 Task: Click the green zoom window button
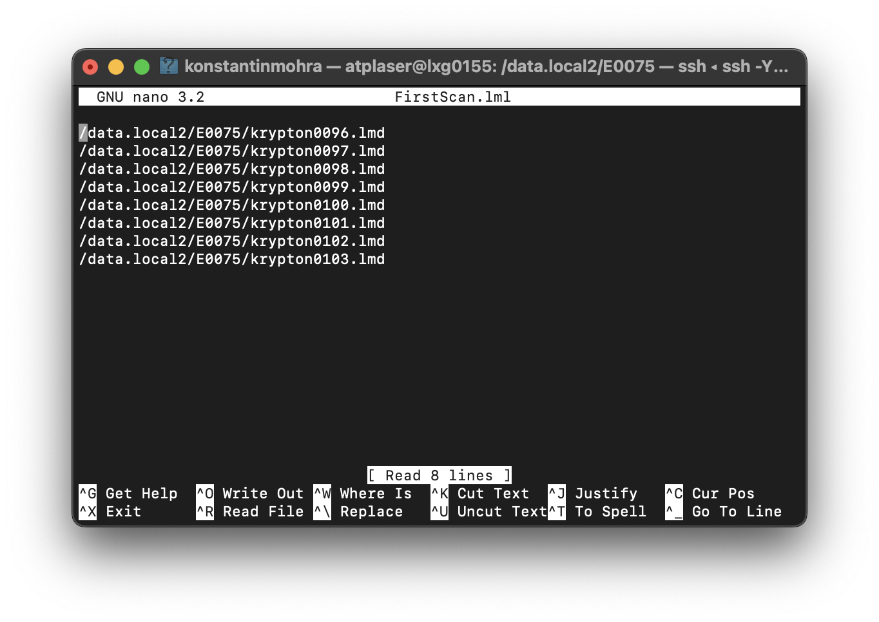tap(142, 67)
